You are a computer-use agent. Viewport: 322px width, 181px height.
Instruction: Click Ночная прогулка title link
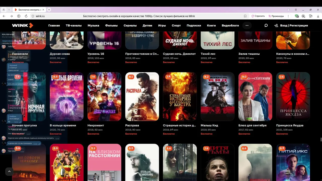click(24, 125)
